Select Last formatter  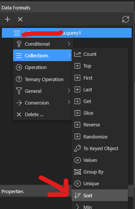[x=100, y=89]
